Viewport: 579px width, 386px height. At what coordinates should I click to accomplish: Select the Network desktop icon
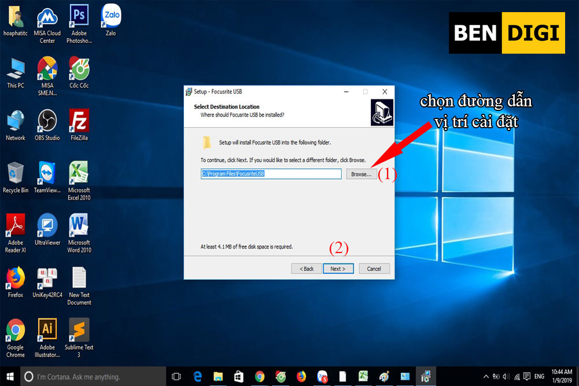pyautogui.click(x=16, y=125)
